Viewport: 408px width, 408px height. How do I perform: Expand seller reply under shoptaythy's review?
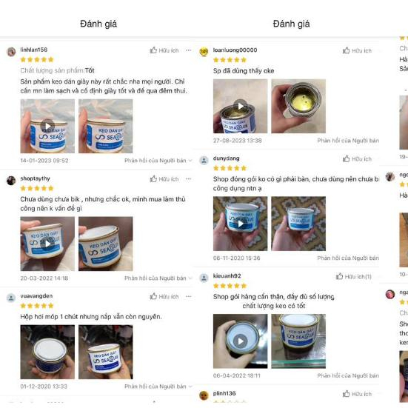pos(158,278)
